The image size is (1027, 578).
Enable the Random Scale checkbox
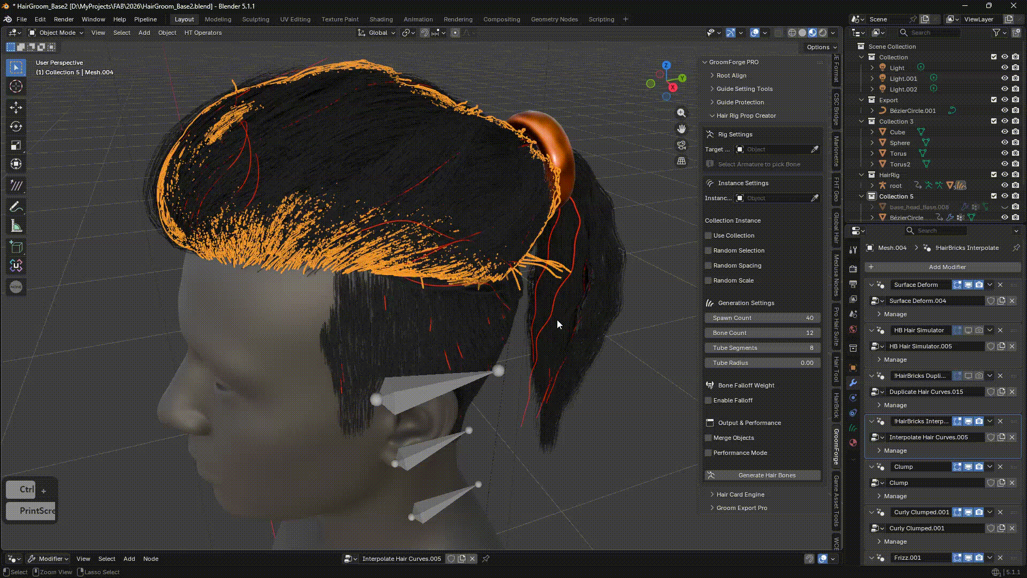pyautogui.click(x=708, y=280)
